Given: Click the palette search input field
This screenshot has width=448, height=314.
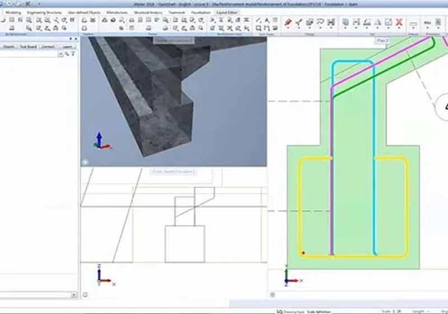Looking at the screenshot, I should pos(29,54).
